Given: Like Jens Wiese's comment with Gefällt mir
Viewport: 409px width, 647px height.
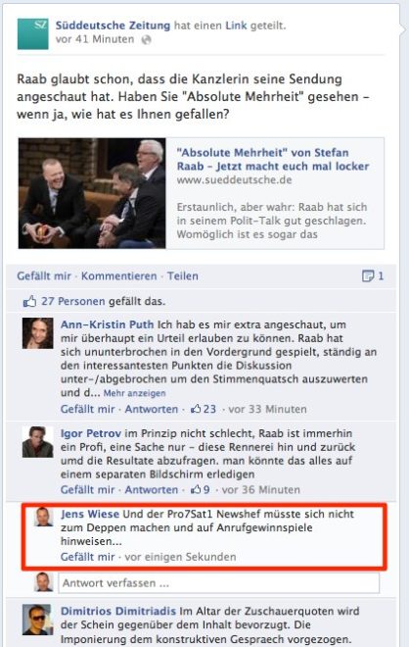Looking at the screenshot, I should pyautogui.click(x=87, y=557).
